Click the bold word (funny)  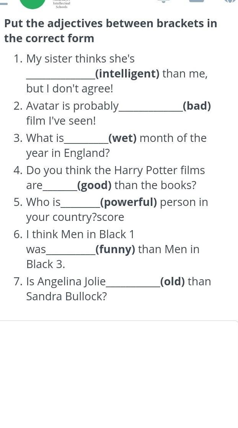pyautogui.click(x=115, y=249)
